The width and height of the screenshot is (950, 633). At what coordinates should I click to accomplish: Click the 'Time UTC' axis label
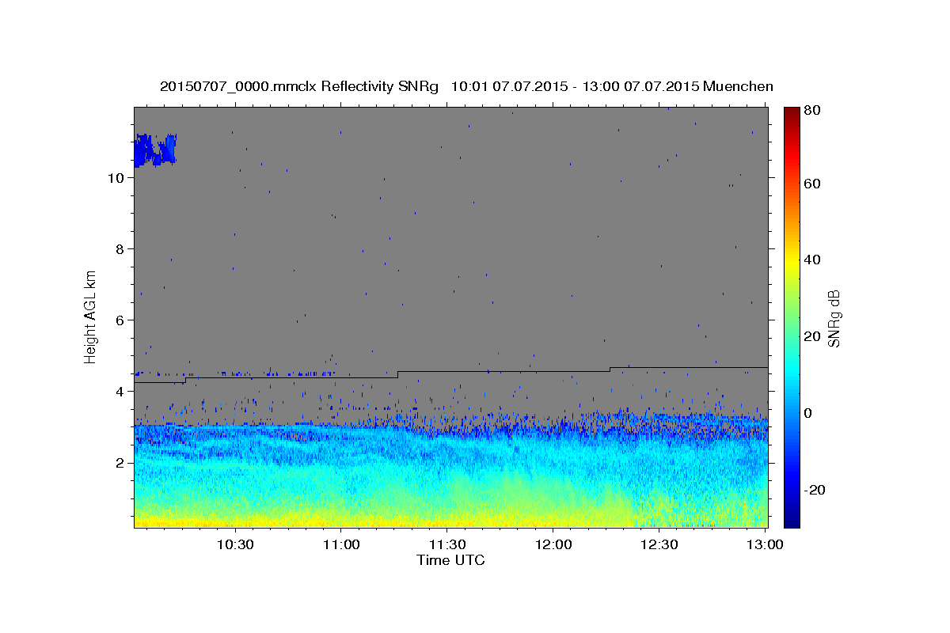click(x=450, y=560)
